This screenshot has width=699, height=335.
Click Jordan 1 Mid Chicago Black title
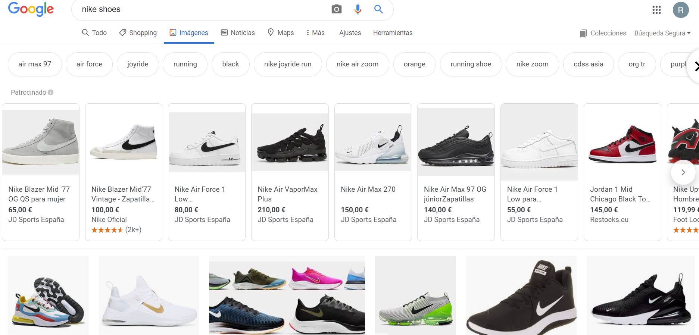620,194
